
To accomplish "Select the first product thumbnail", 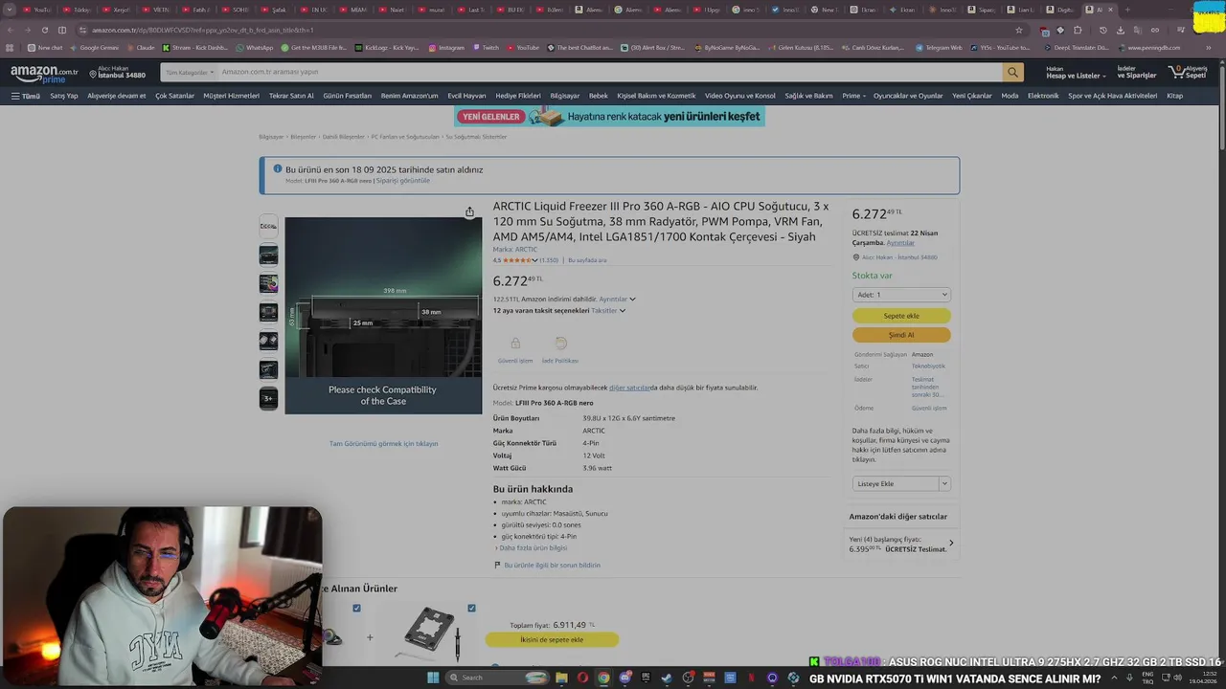I will (x=268, y=227).
